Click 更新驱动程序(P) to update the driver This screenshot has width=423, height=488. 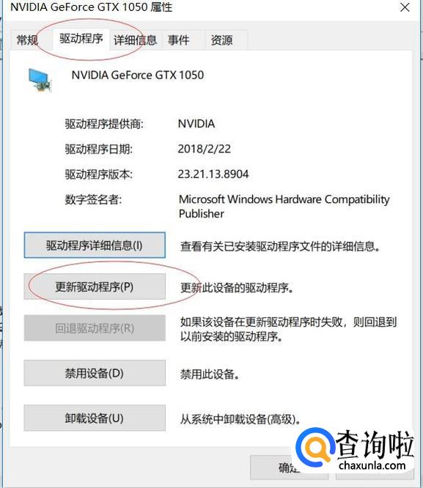(x=95, y=286)
